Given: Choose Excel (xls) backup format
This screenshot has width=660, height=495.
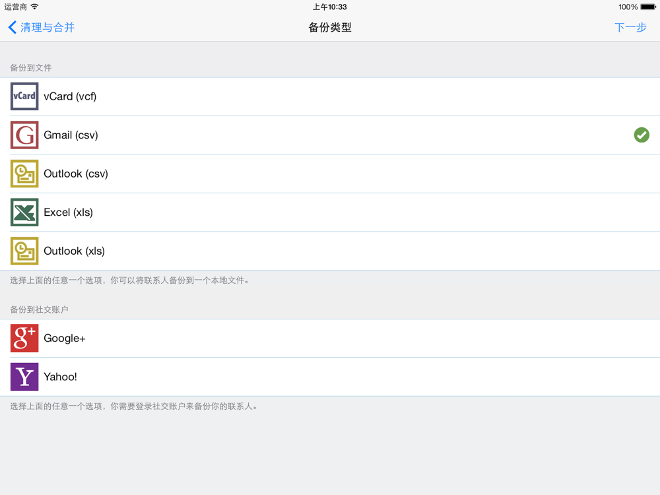Looking at the screenshot, I should pyautogui.click(x=330, y=212).
